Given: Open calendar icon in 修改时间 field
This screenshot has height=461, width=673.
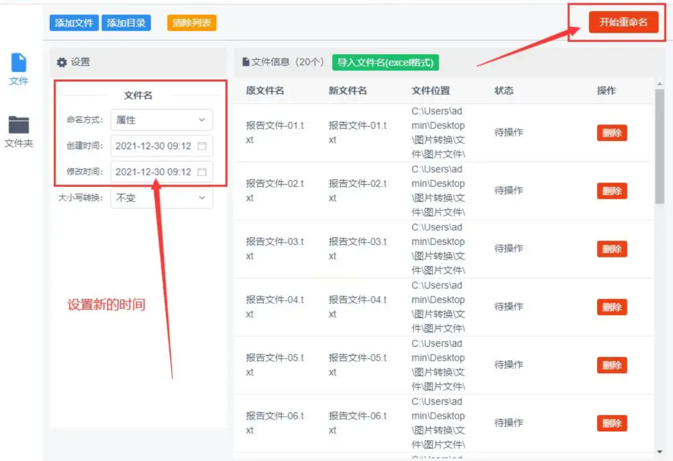Looking at the screenshot, I should 202,172.
